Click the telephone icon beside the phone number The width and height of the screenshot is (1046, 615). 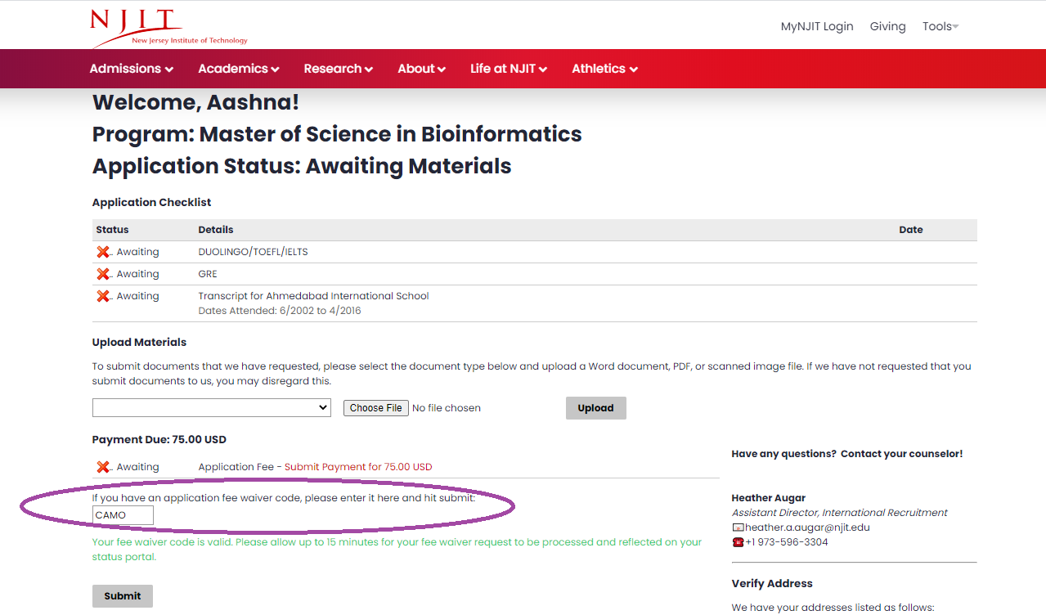[x=738, y=542]
